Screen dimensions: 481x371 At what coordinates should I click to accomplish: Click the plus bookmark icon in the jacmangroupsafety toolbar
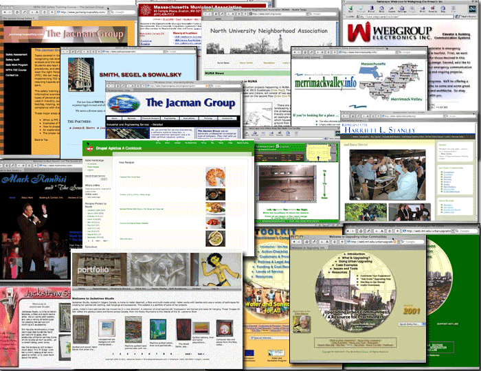pyautogui.click(x=52, y=12)
